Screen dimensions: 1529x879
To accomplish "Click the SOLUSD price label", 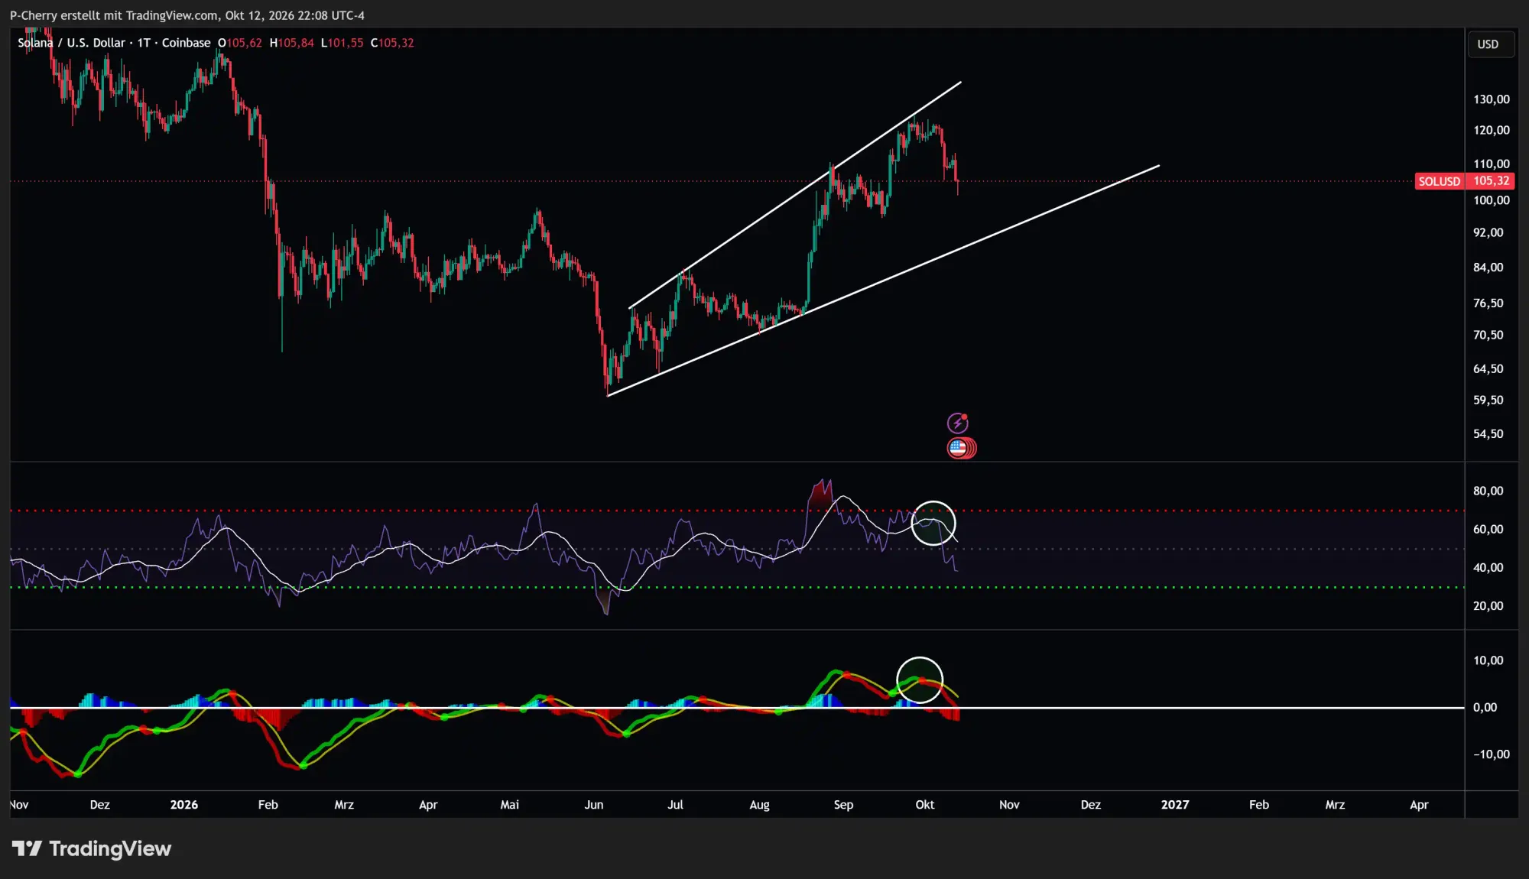I will click(1439, 181).
